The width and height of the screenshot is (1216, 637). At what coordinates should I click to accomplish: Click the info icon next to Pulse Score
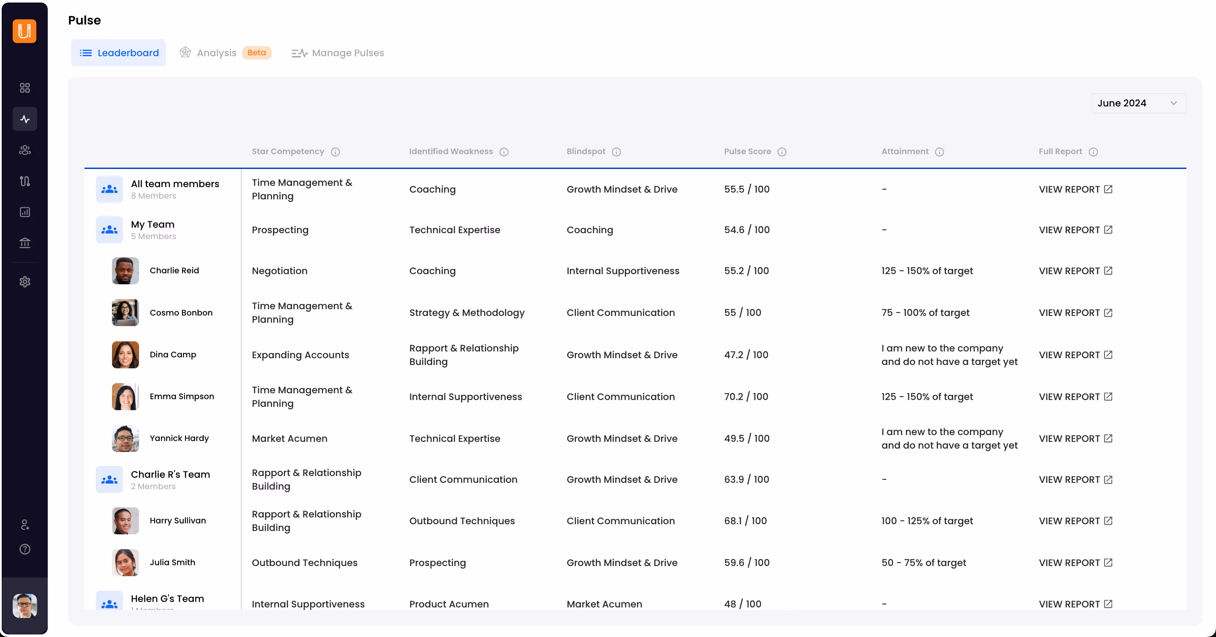coord(782,152)
